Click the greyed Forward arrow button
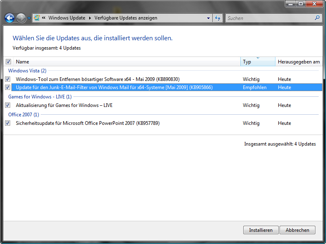Screen dimensions: 326x244 click(21, 18)
